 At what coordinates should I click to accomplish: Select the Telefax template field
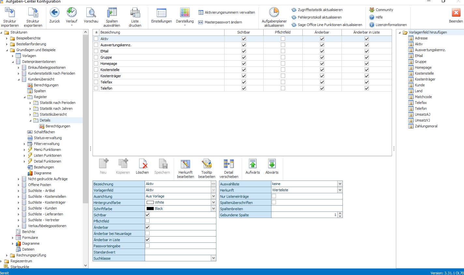tap(421, 103)
